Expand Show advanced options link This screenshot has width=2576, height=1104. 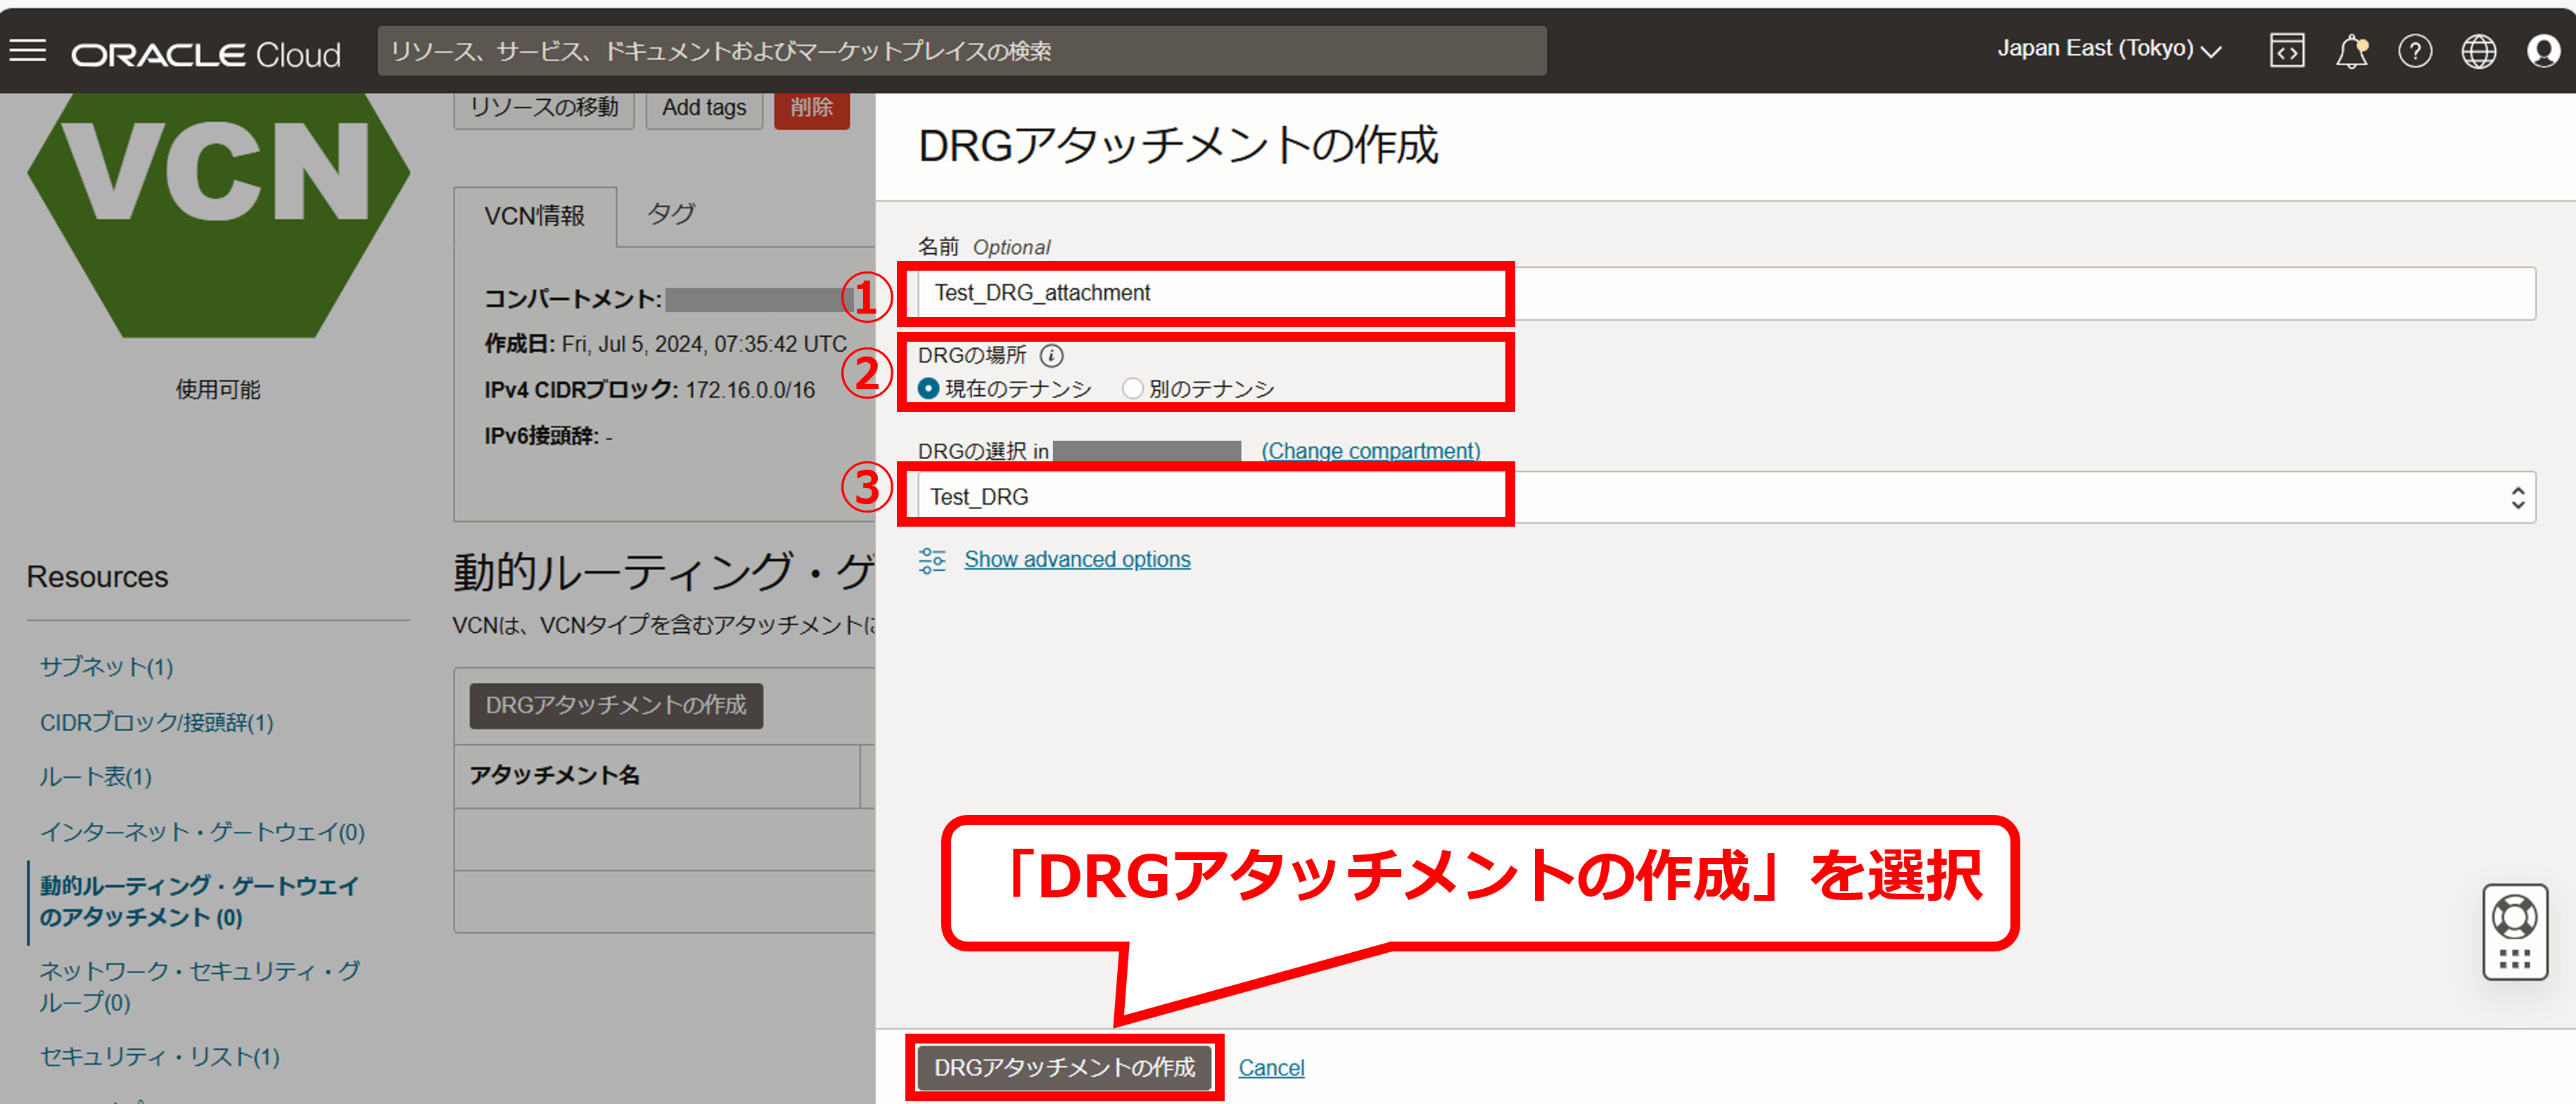tap(1076, 560)
